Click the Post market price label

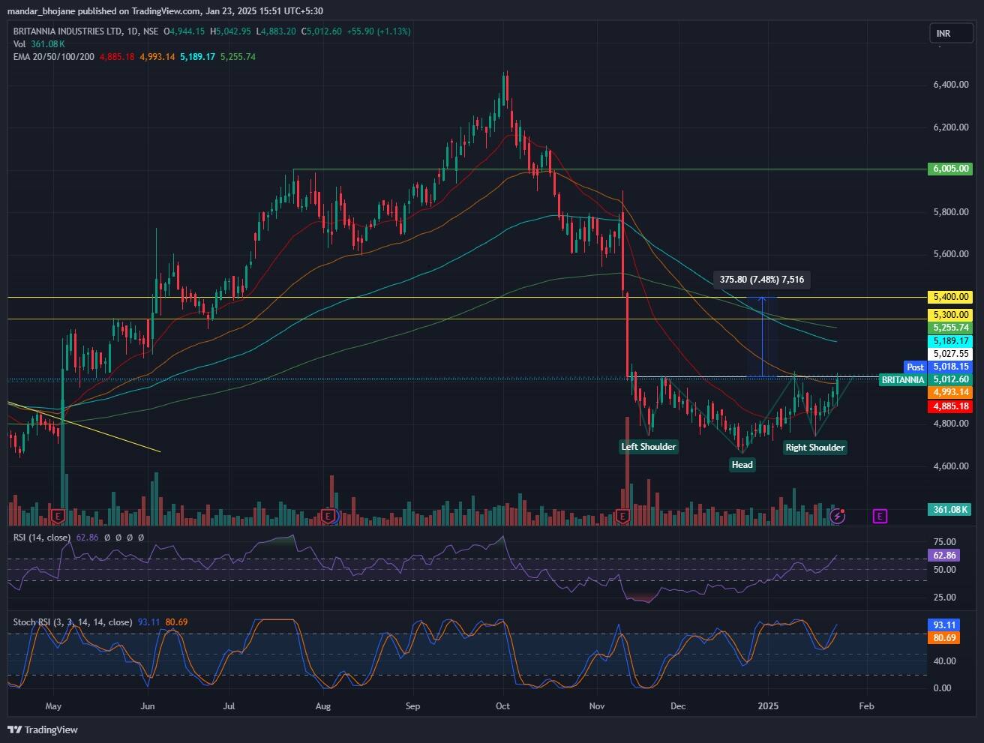[x=915, y=367]
